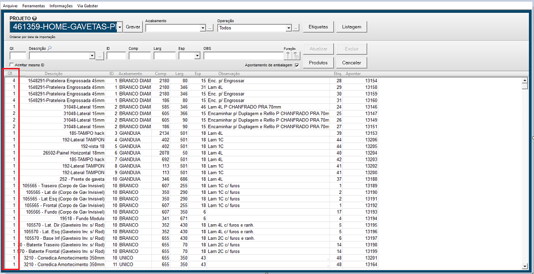Click Apontar value 13154
534x274 pixels.
pyautogui.click(x=371, y=81)
